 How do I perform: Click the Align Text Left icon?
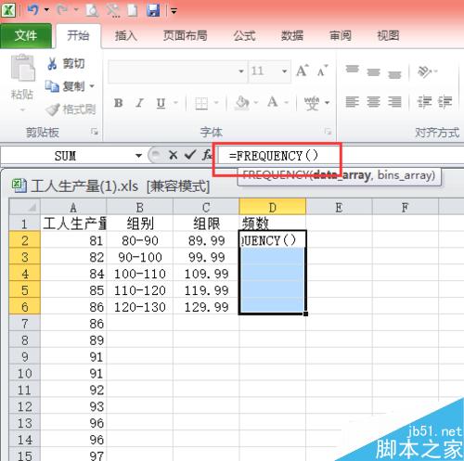click(352, 102)
